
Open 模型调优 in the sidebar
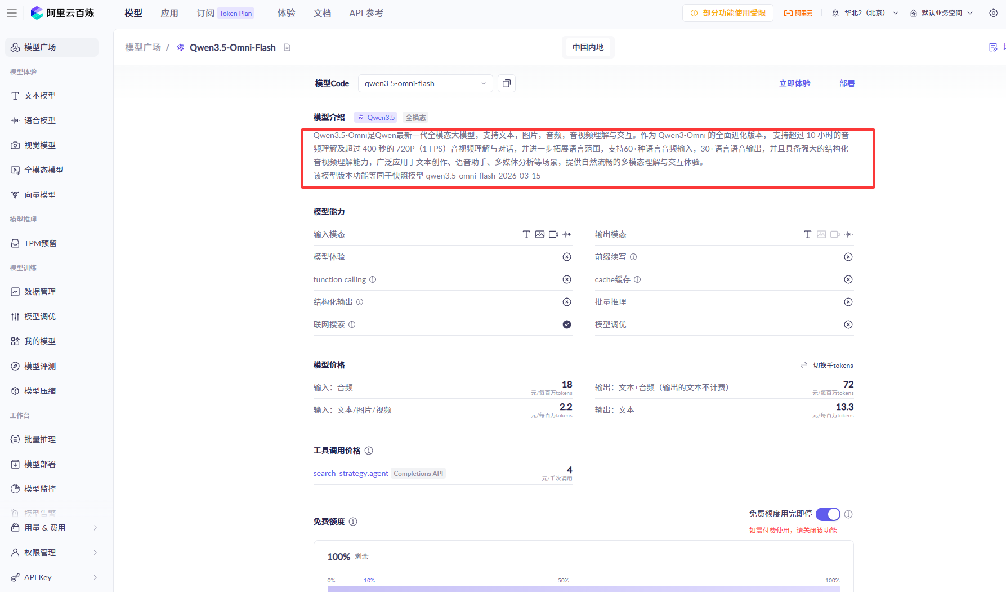tap(52, 317)
